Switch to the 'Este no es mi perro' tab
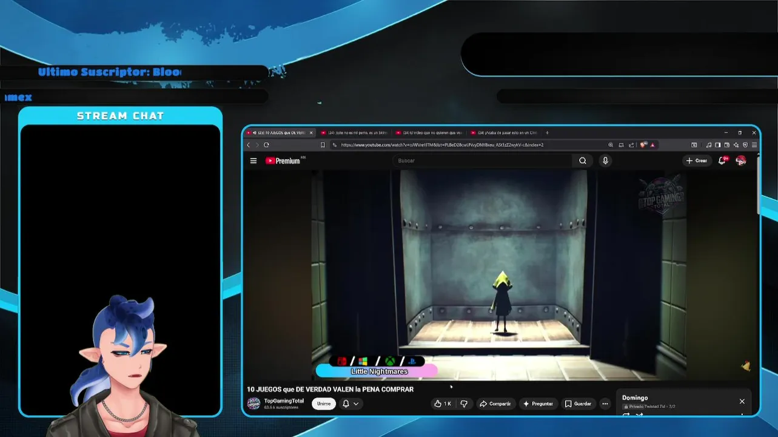778x437 pixels. pos(354,132)
